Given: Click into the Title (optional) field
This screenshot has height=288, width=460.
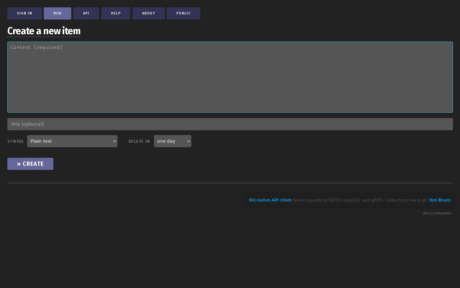Looking at the screenshot, I should point(230,124).
